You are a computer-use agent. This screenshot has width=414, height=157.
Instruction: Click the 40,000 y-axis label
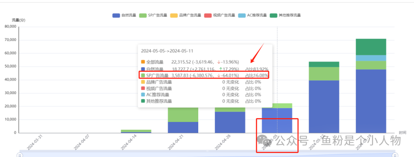[11, 80]
